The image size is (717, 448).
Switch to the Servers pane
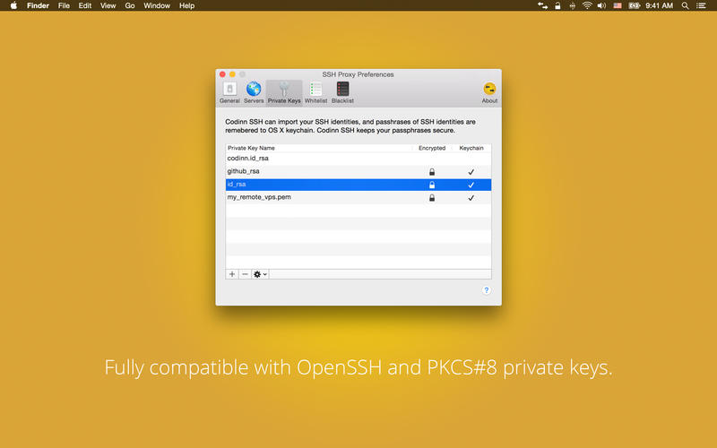[x=254, y=91]
